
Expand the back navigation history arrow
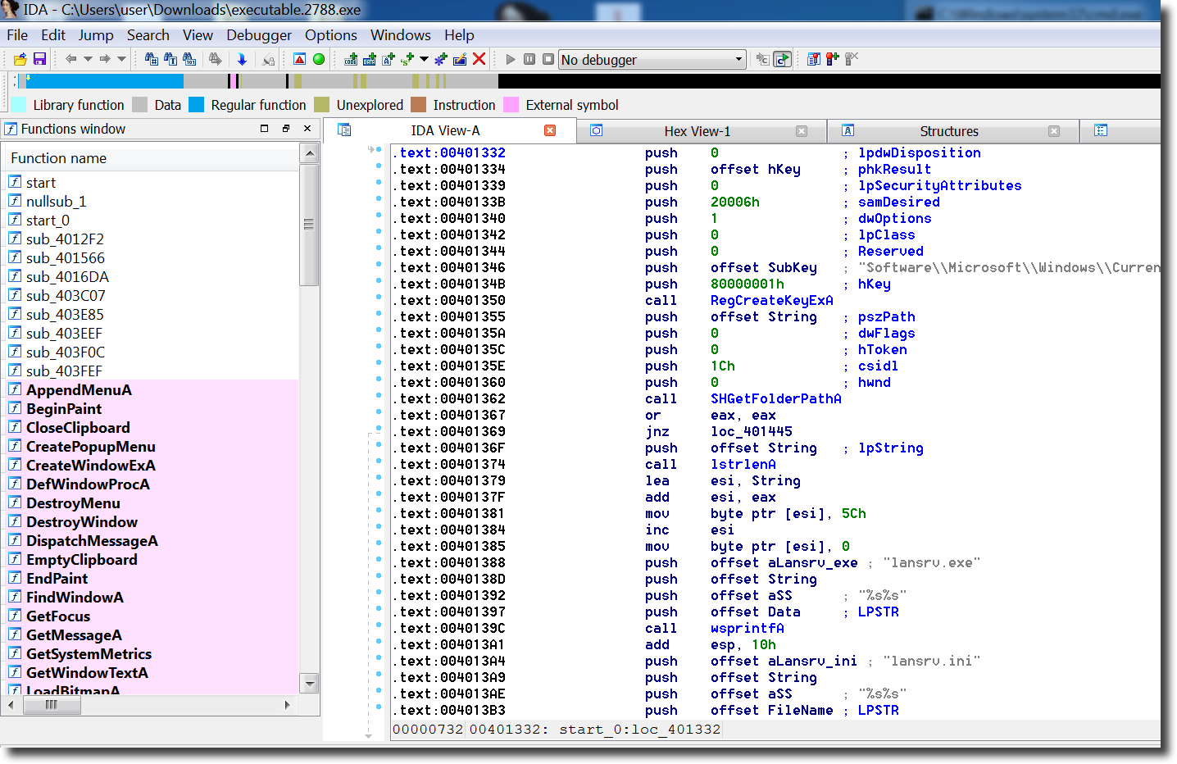(x=88, y=59)
